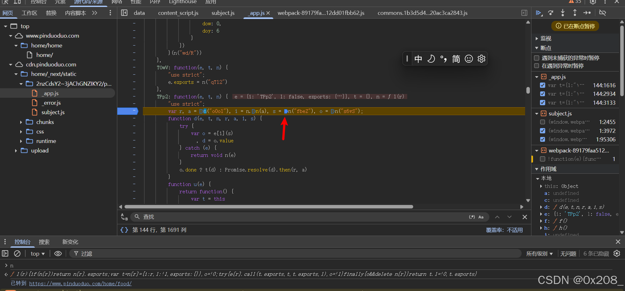This screenshot has width=625, height=291.
Task: Open 所有级别 log level dropdown
Action: [540, 254]
